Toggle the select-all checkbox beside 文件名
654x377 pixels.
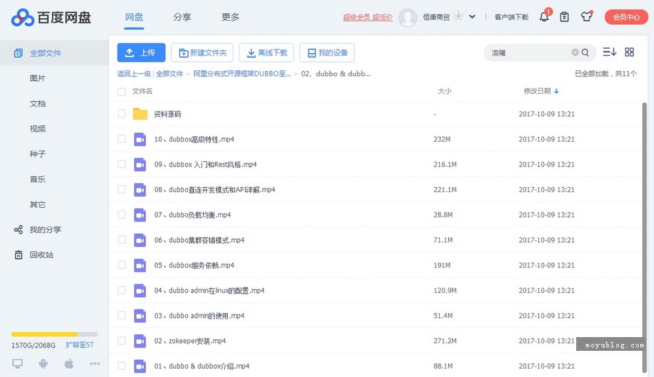(122, 91)
